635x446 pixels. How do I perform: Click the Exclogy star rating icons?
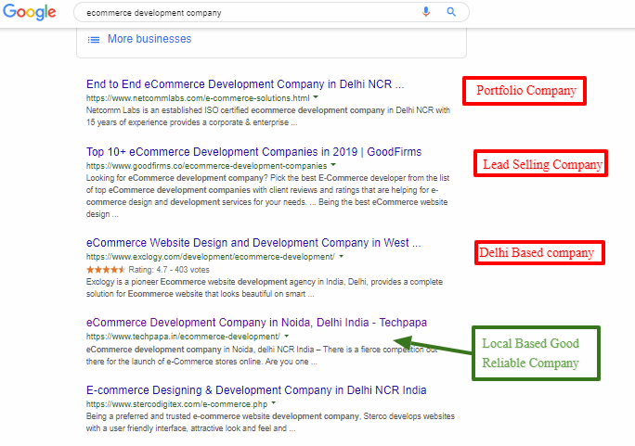pos(105,270)
